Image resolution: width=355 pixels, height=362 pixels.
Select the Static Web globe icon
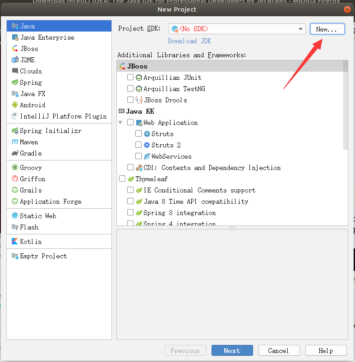tap(15, 215)
